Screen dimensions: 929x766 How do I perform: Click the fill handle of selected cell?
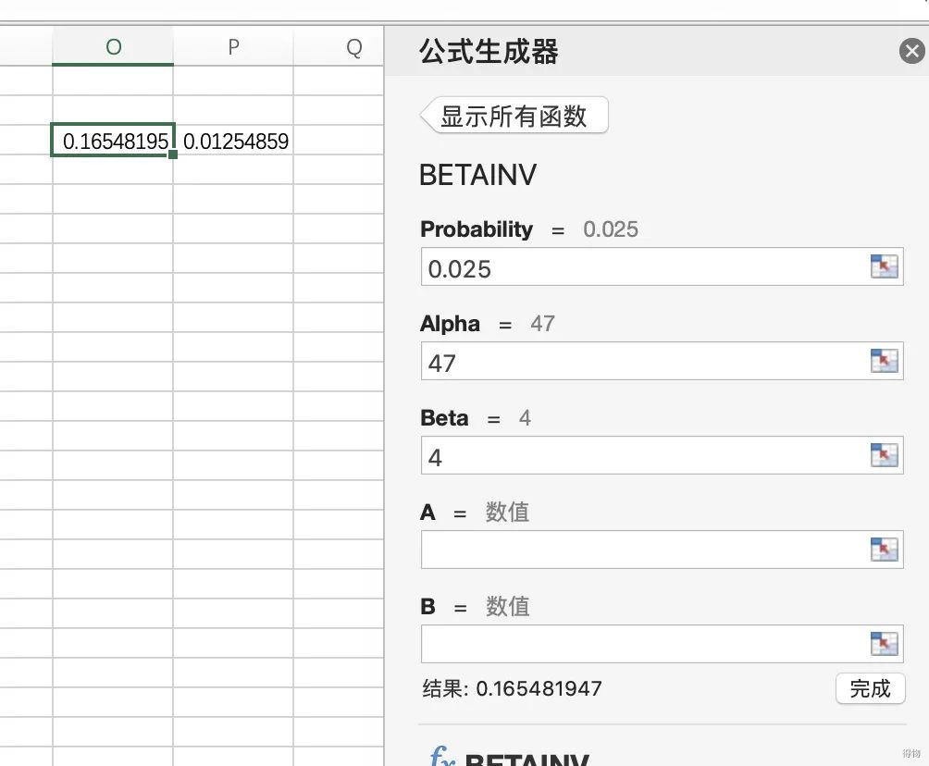pyautogui.click(x=173, y=154)
